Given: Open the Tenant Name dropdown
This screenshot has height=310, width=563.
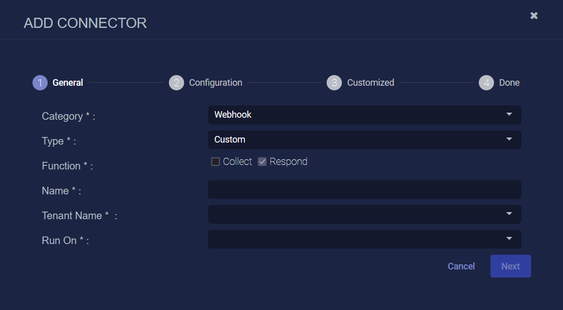Looking at the screenshot, I should coord(364,214).
